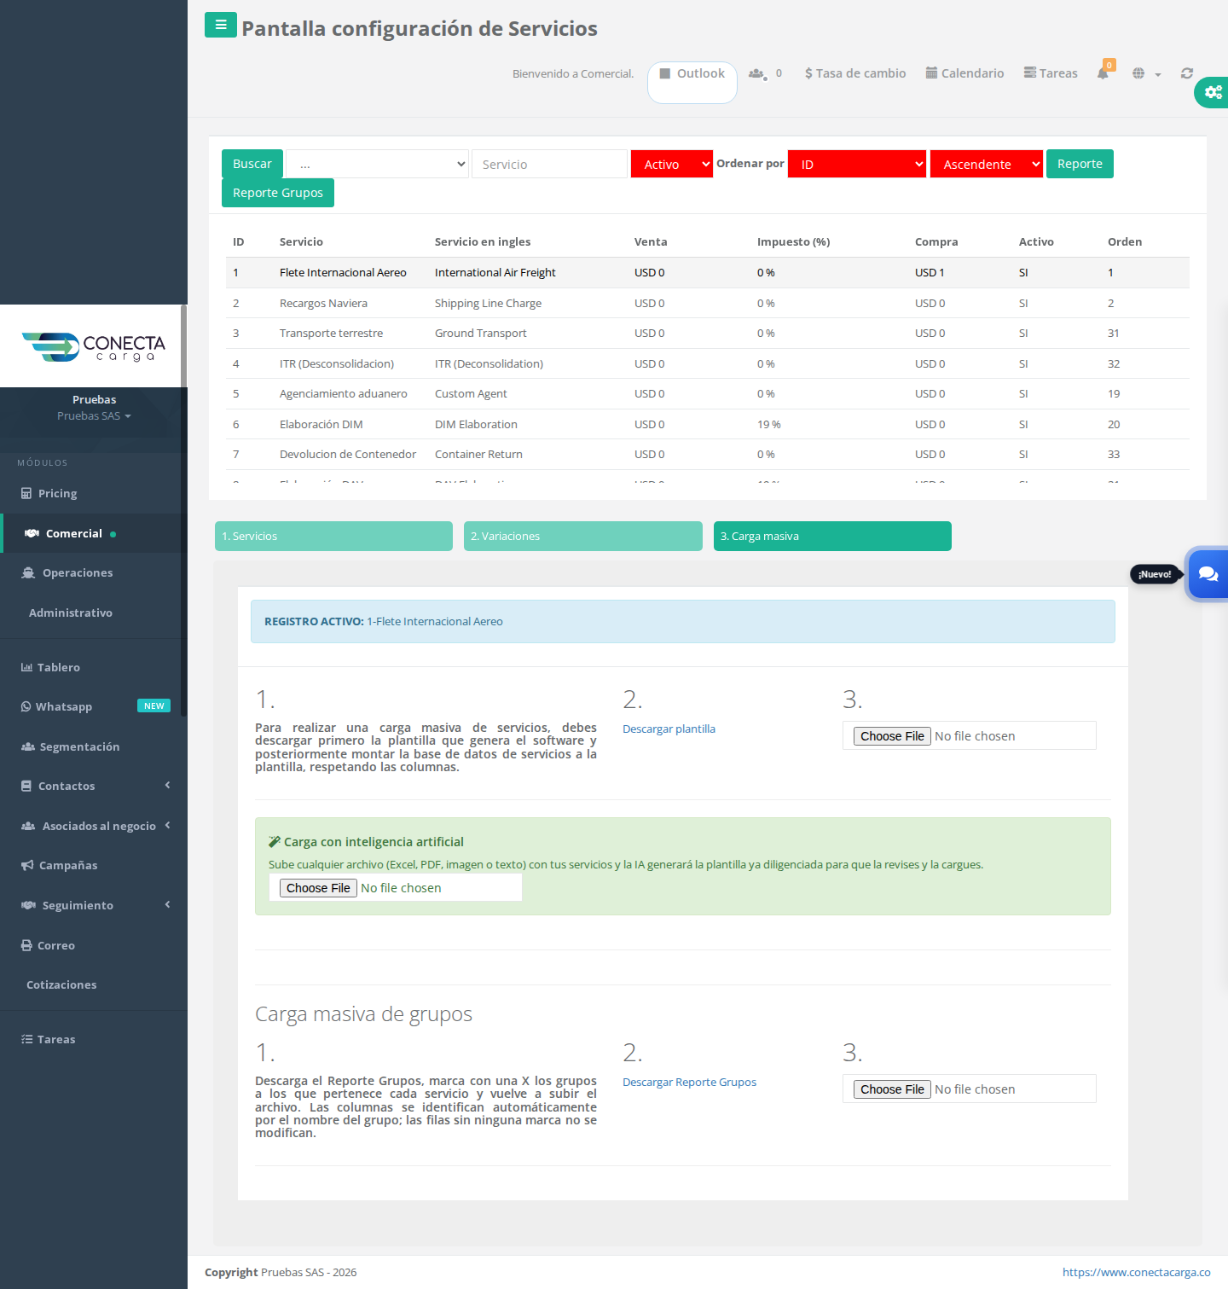
Task: Refresh using the sync arrows icon
Action: [1187, 73]
